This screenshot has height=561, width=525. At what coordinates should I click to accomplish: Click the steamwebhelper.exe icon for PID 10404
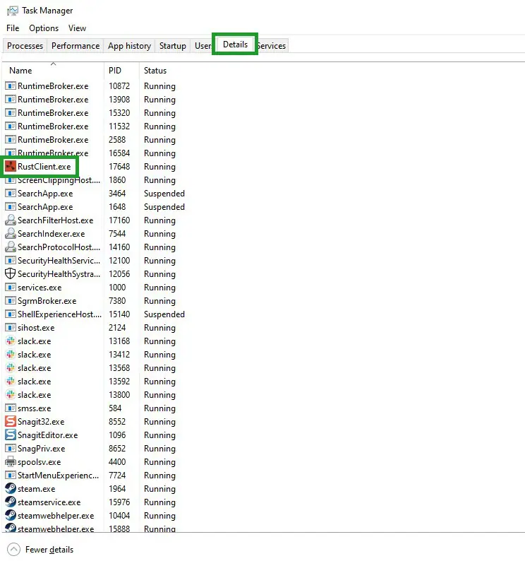(x=11, y=515)
